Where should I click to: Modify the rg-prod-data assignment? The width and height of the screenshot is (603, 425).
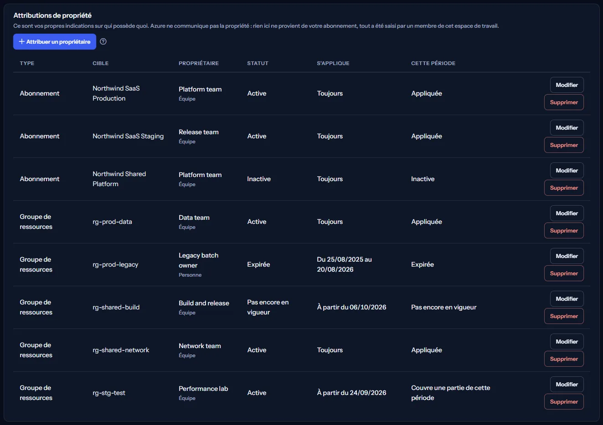567,213
